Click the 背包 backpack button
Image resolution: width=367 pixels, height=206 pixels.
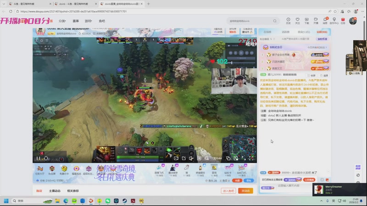click(249, 180)
